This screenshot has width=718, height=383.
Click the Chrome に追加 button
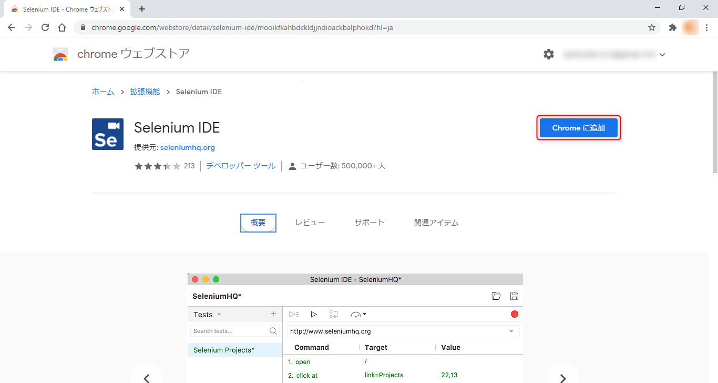578,128
